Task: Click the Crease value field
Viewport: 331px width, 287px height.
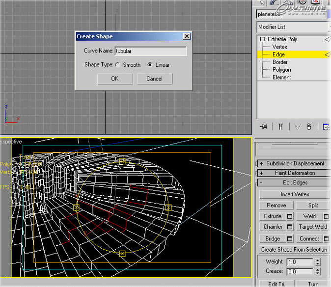Action: [x=300, y=271]
